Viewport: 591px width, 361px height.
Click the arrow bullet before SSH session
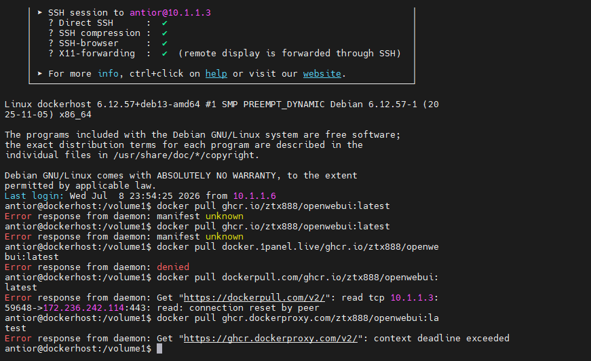coord(39,12)
